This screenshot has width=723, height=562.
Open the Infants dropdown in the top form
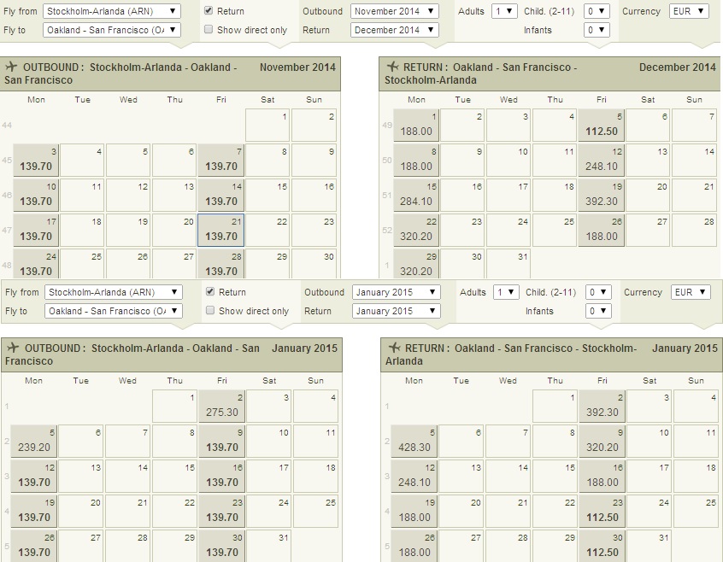pyautogui.click(x=597, y=30)
